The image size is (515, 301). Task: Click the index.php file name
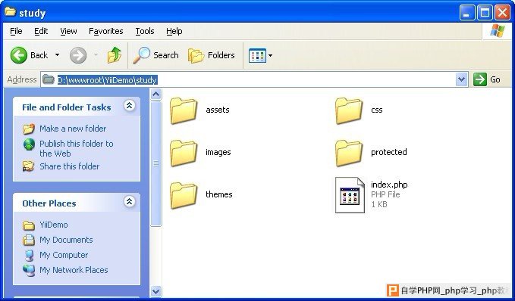(389, 185)
